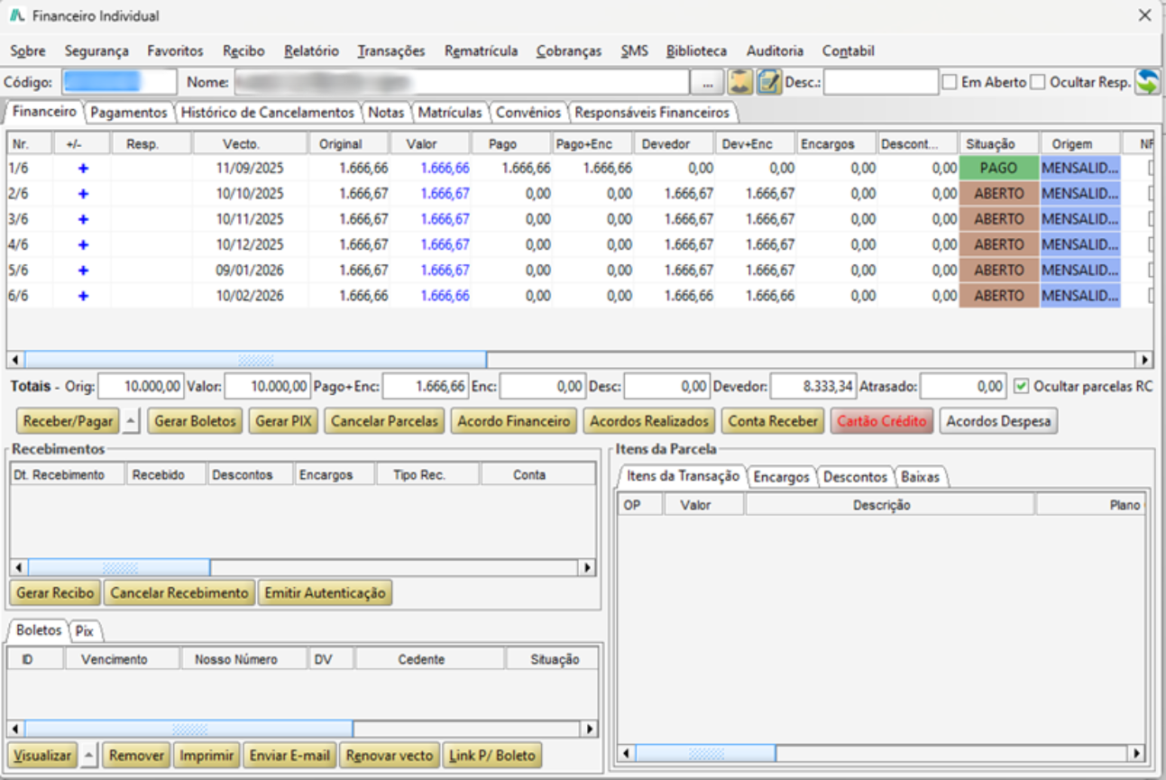Image resolution: width=1166 pixels, height=780 pixels.
Task: Open the edit notes icon beside Desc
Action: [x=768, y=82]
